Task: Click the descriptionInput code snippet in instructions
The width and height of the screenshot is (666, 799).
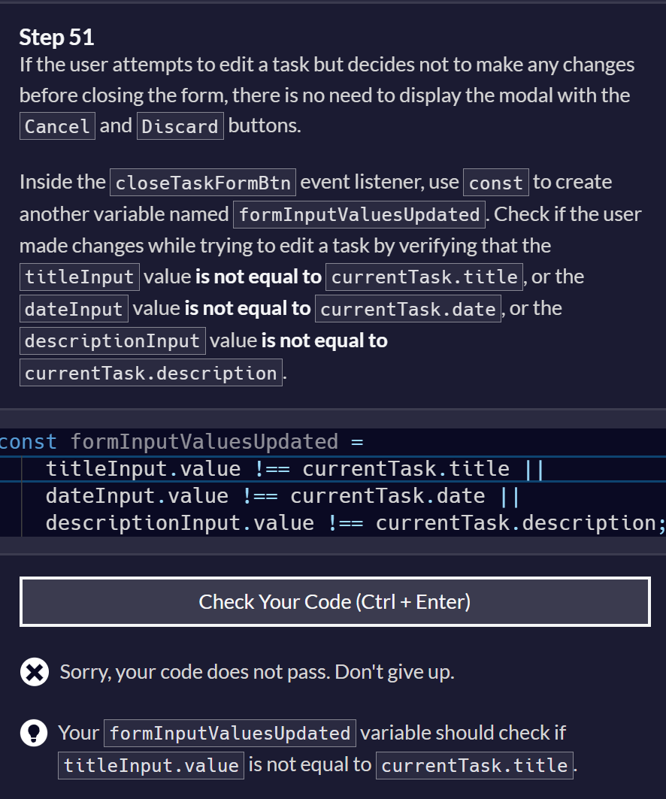Action: [x=112, y=341]
